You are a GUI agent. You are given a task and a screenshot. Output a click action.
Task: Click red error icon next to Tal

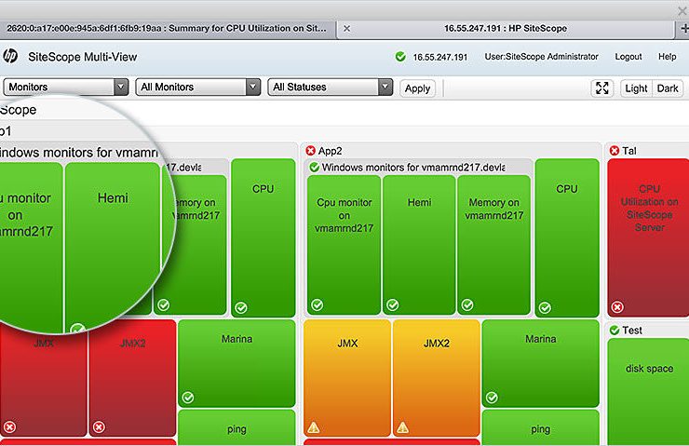[615, 150]
